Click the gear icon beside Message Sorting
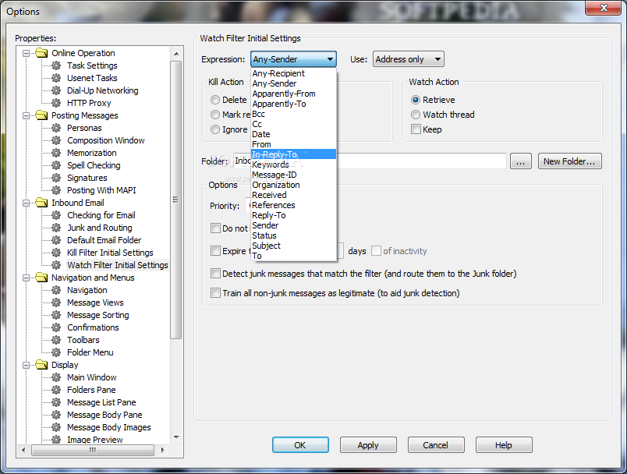 click(56, 315)
